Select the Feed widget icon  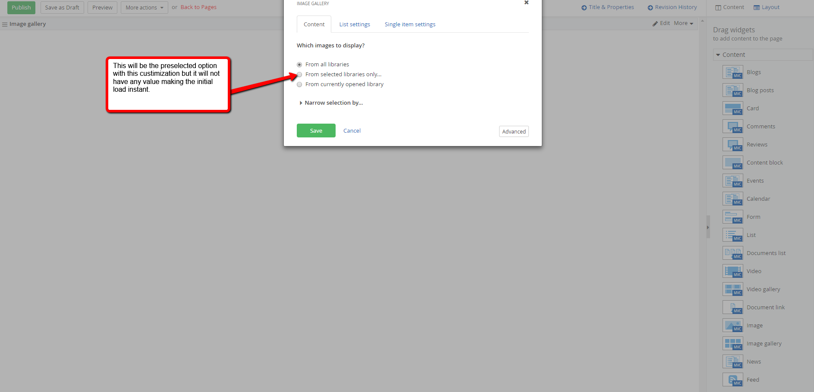[732, 380]
